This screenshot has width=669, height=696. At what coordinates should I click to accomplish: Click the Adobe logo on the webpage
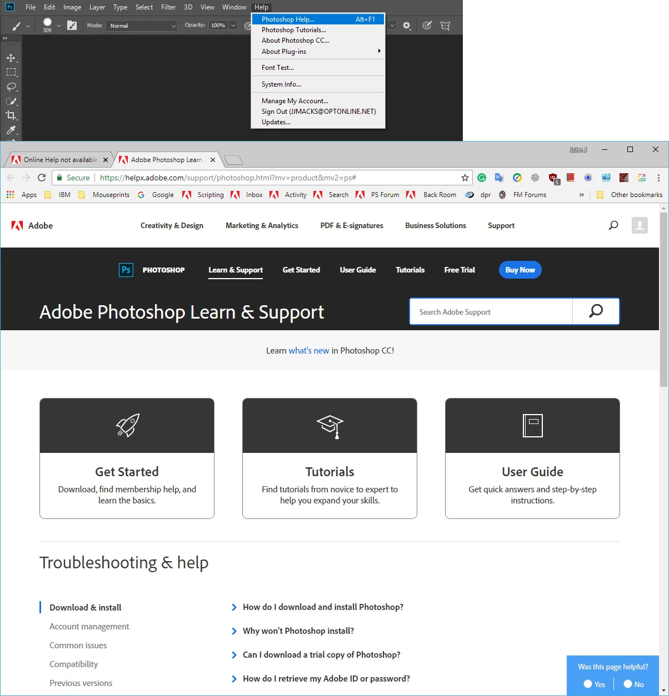pyautogui.click(x=32, y=225)
